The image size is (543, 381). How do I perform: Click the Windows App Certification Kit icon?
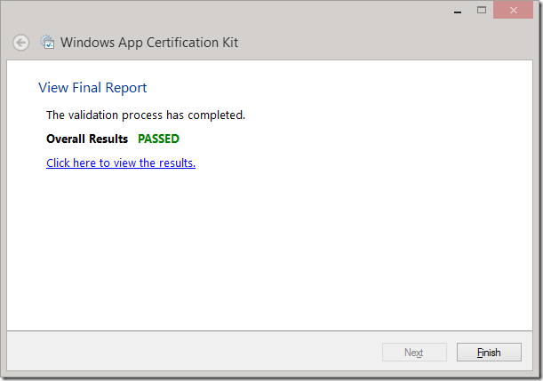47,42
